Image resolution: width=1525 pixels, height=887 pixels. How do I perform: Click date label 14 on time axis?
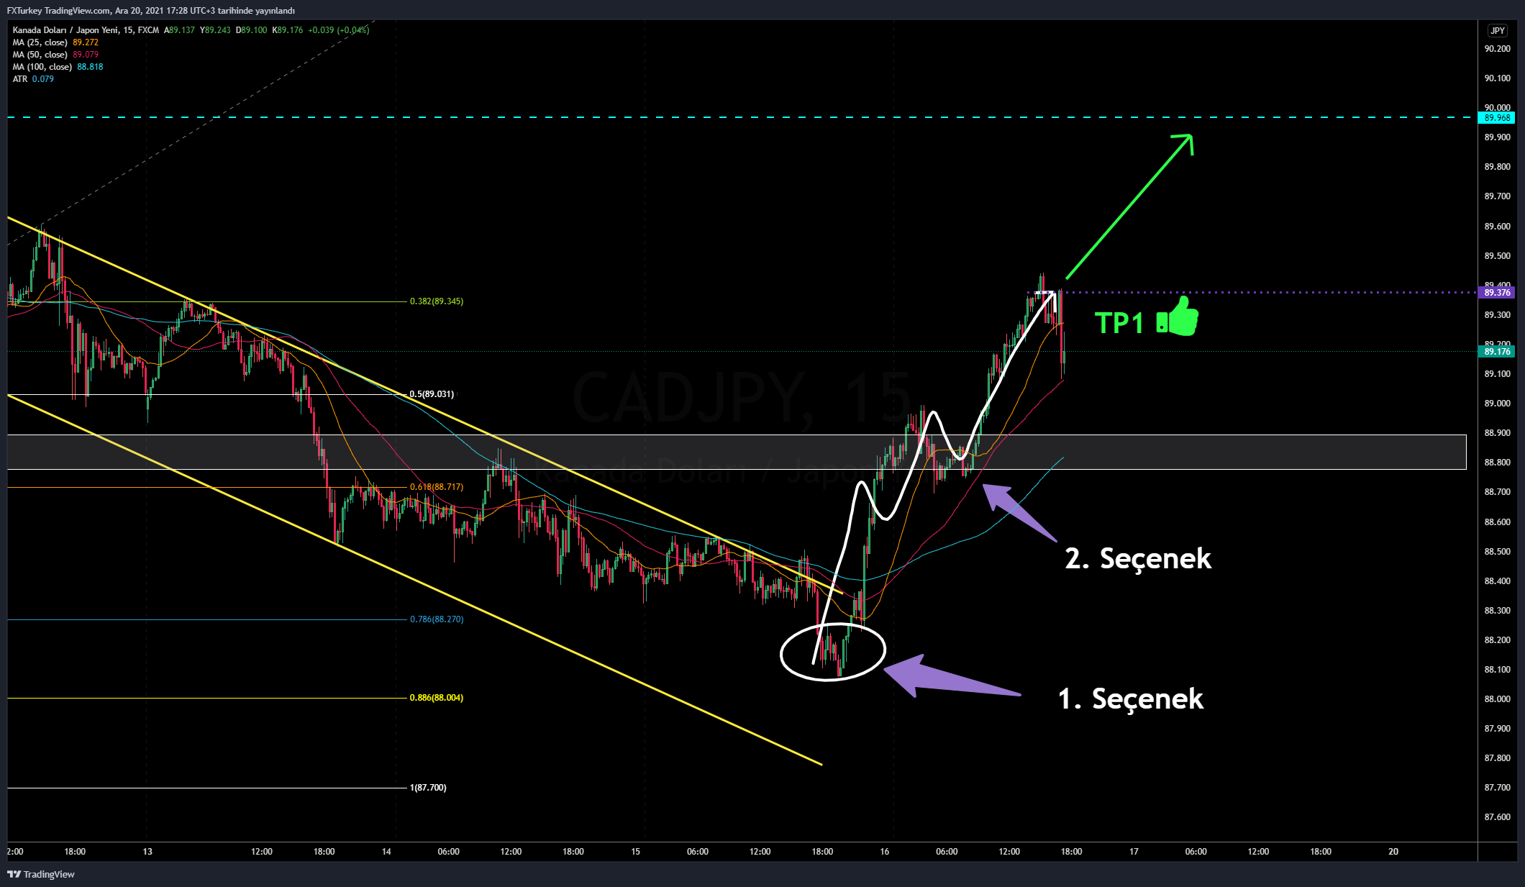[x=386, y=852]
